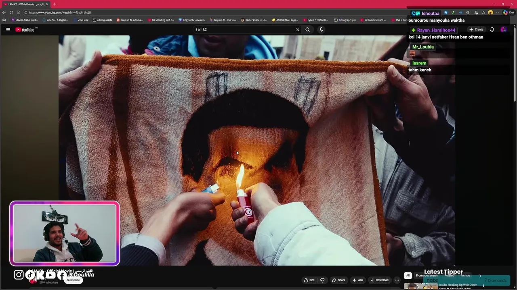Clear the search box with the X
This screenshot has height=290, width=517.
(x=298, y=29)
